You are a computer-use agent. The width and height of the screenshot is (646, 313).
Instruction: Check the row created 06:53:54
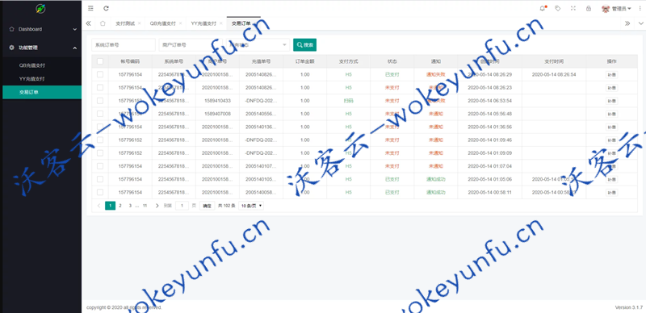[100, 101]
